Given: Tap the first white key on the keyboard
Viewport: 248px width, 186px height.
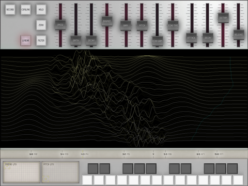Looking at the screenshot, I should 87,180.
